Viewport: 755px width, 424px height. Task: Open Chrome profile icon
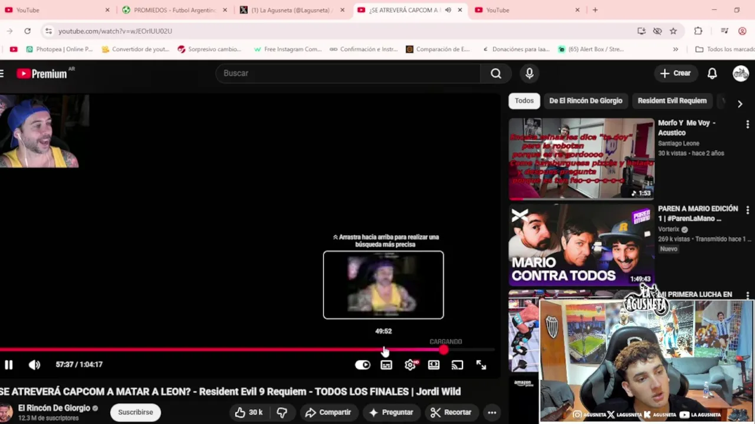[x=743, y=31]
